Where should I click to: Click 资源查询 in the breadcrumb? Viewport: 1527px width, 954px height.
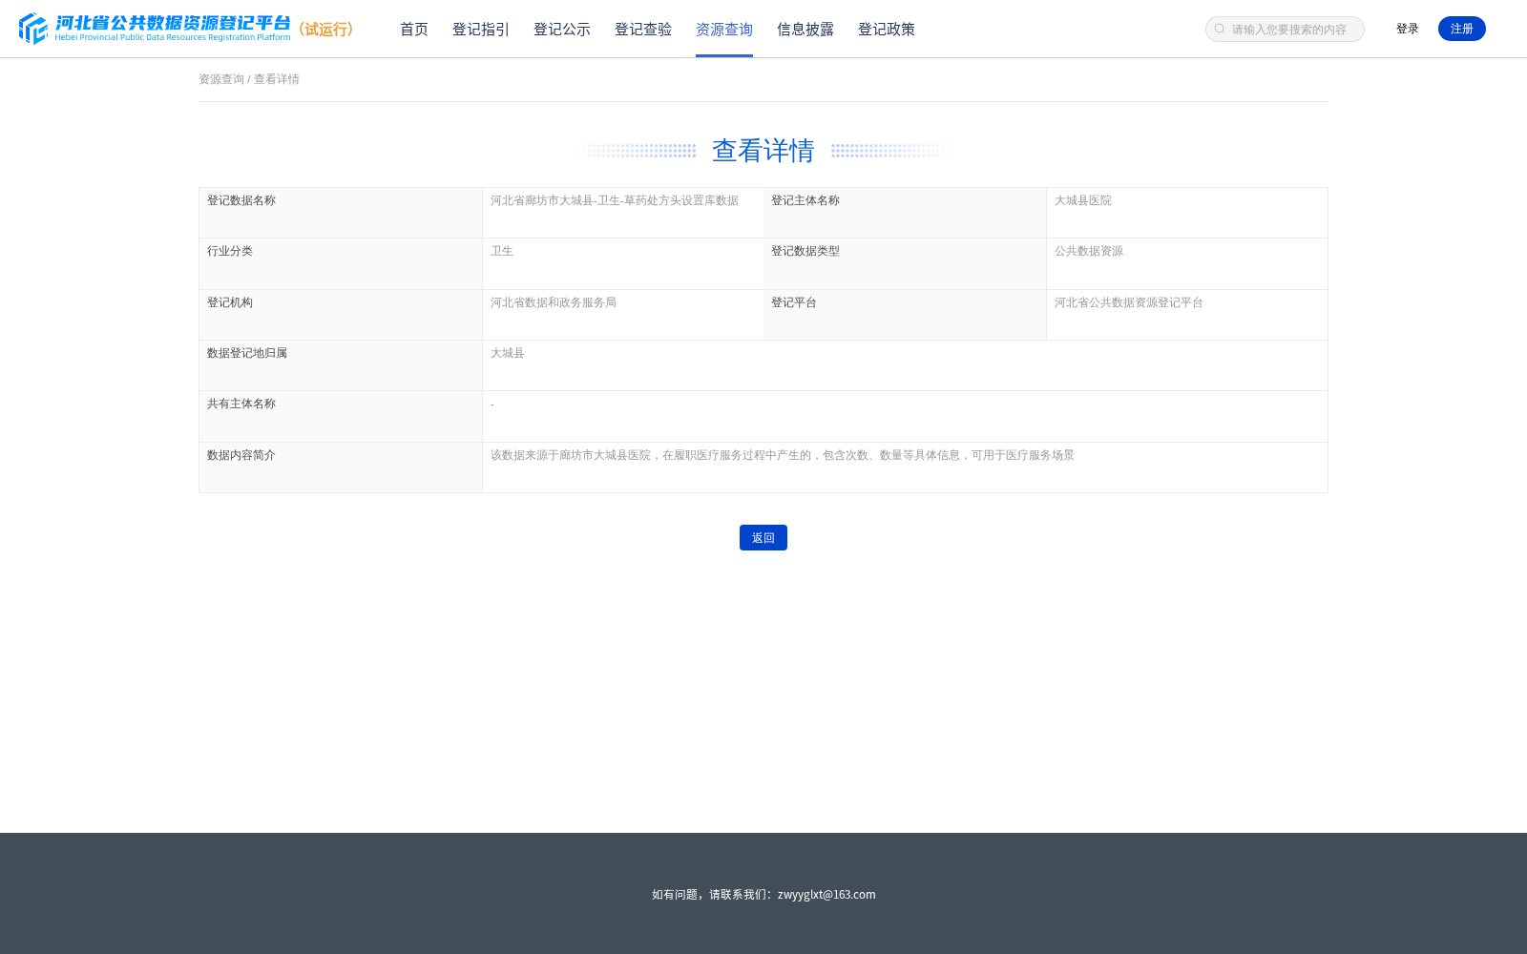click(221, 79)
